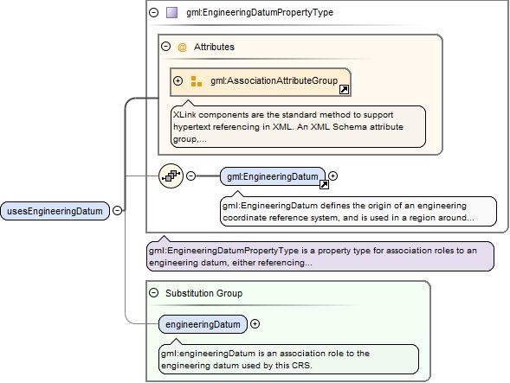Click the gml:EngineeringDatumPropertyType title
The image size is (510, 383).
pos(260,13)
